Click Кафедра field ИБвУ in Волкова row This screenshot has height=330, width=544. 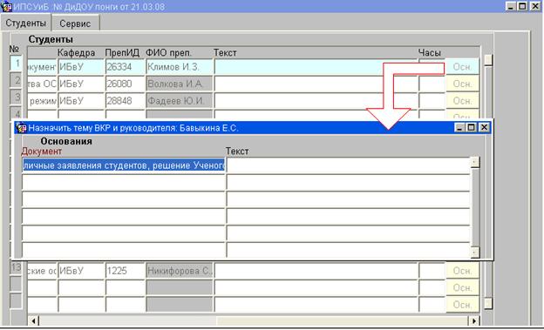point(81,84)
